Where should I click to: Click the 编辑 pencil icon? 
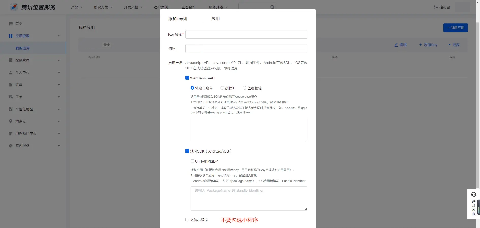point(396,45)
